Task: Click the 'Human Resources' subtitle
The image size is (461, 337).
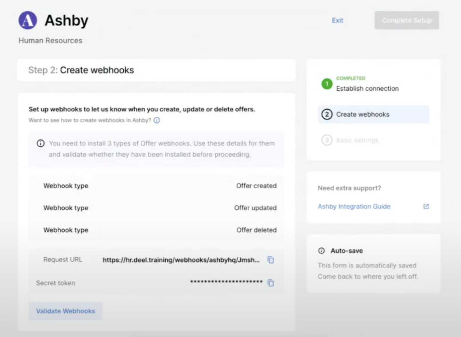Action: click(x=51, y=40)
